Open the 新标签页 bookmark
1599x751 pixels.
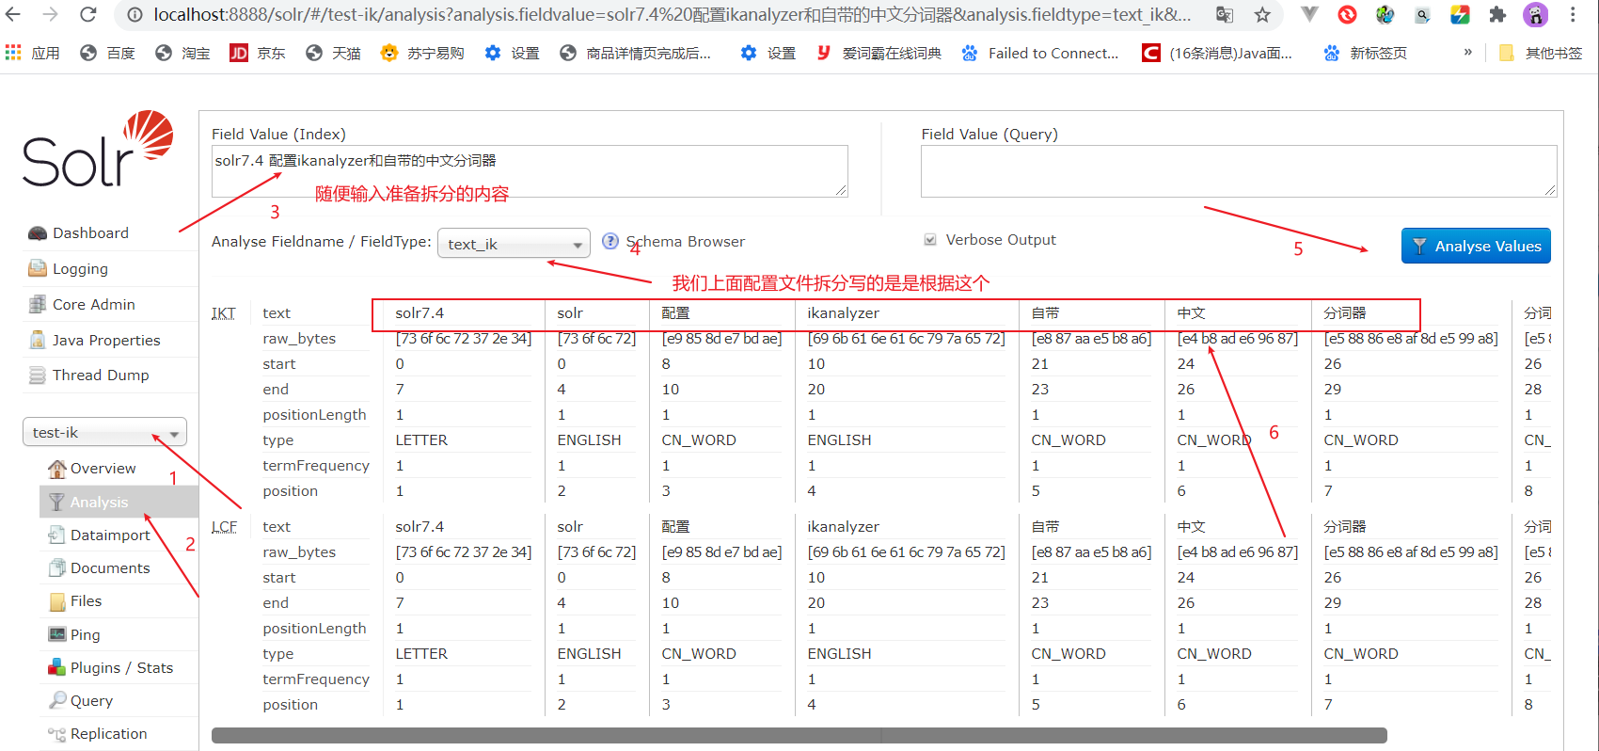pos(1365,53)
